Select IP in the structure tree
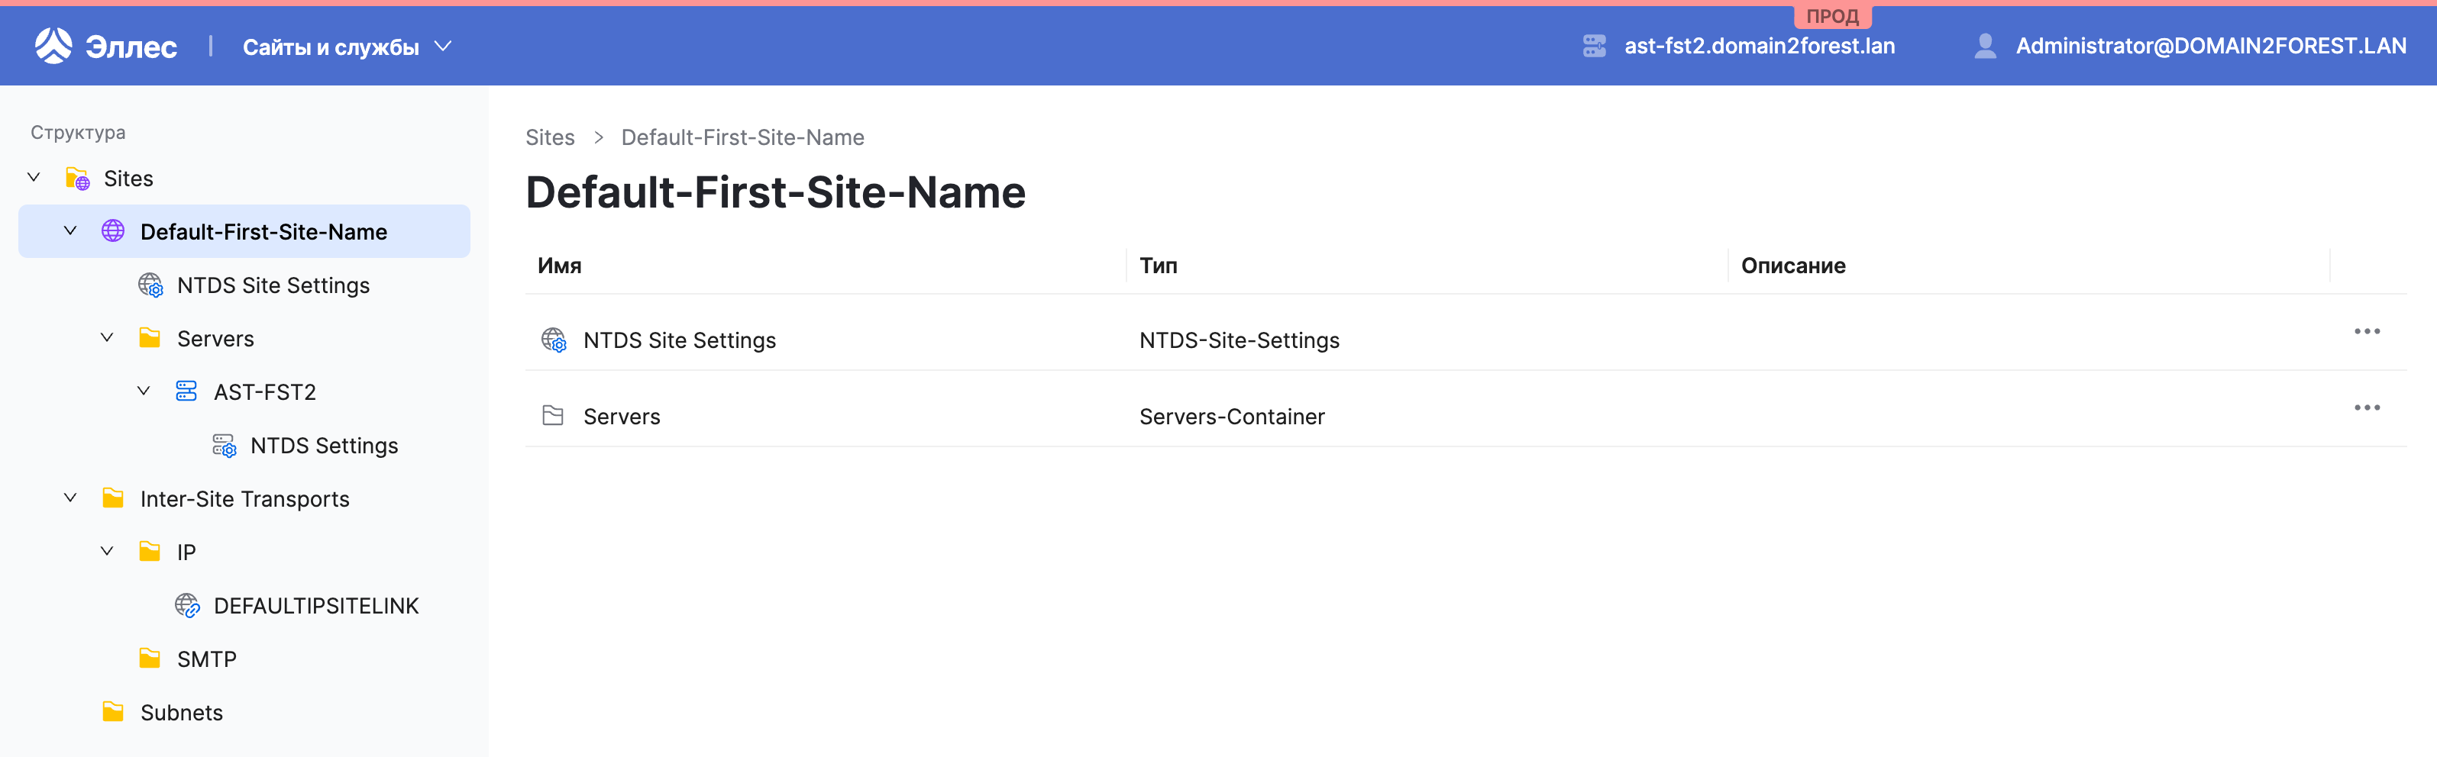 pyautogui.click(x=186, y=551)
